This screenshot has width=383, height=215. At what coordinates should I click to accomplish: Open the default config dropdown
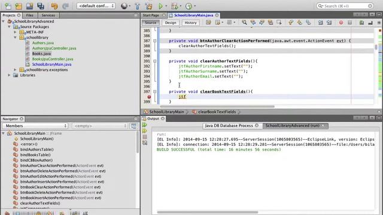point(96,6)
